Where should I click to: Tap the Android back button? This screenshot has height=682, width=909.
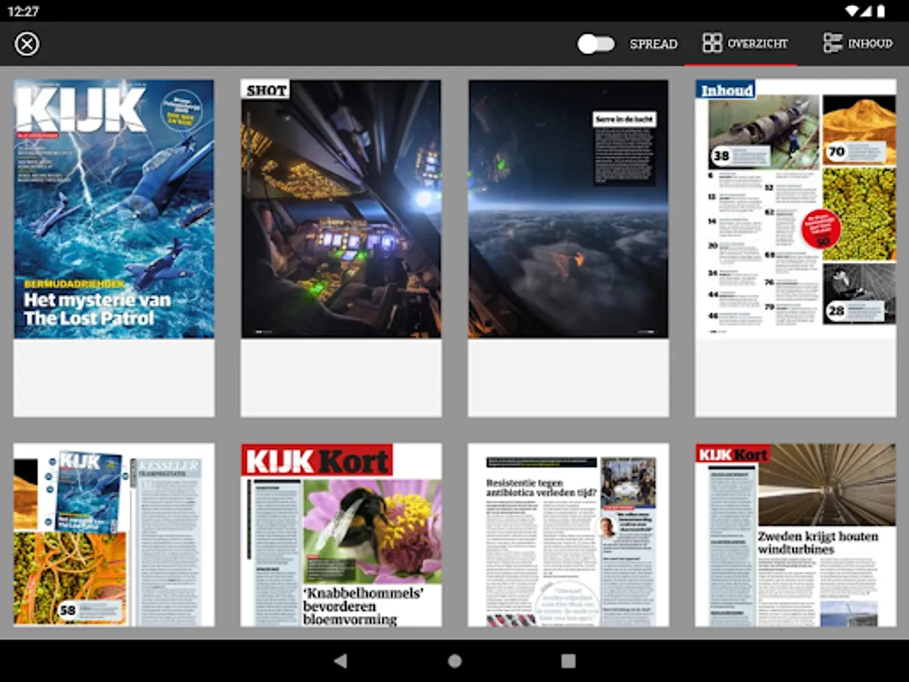pos(341,661)
